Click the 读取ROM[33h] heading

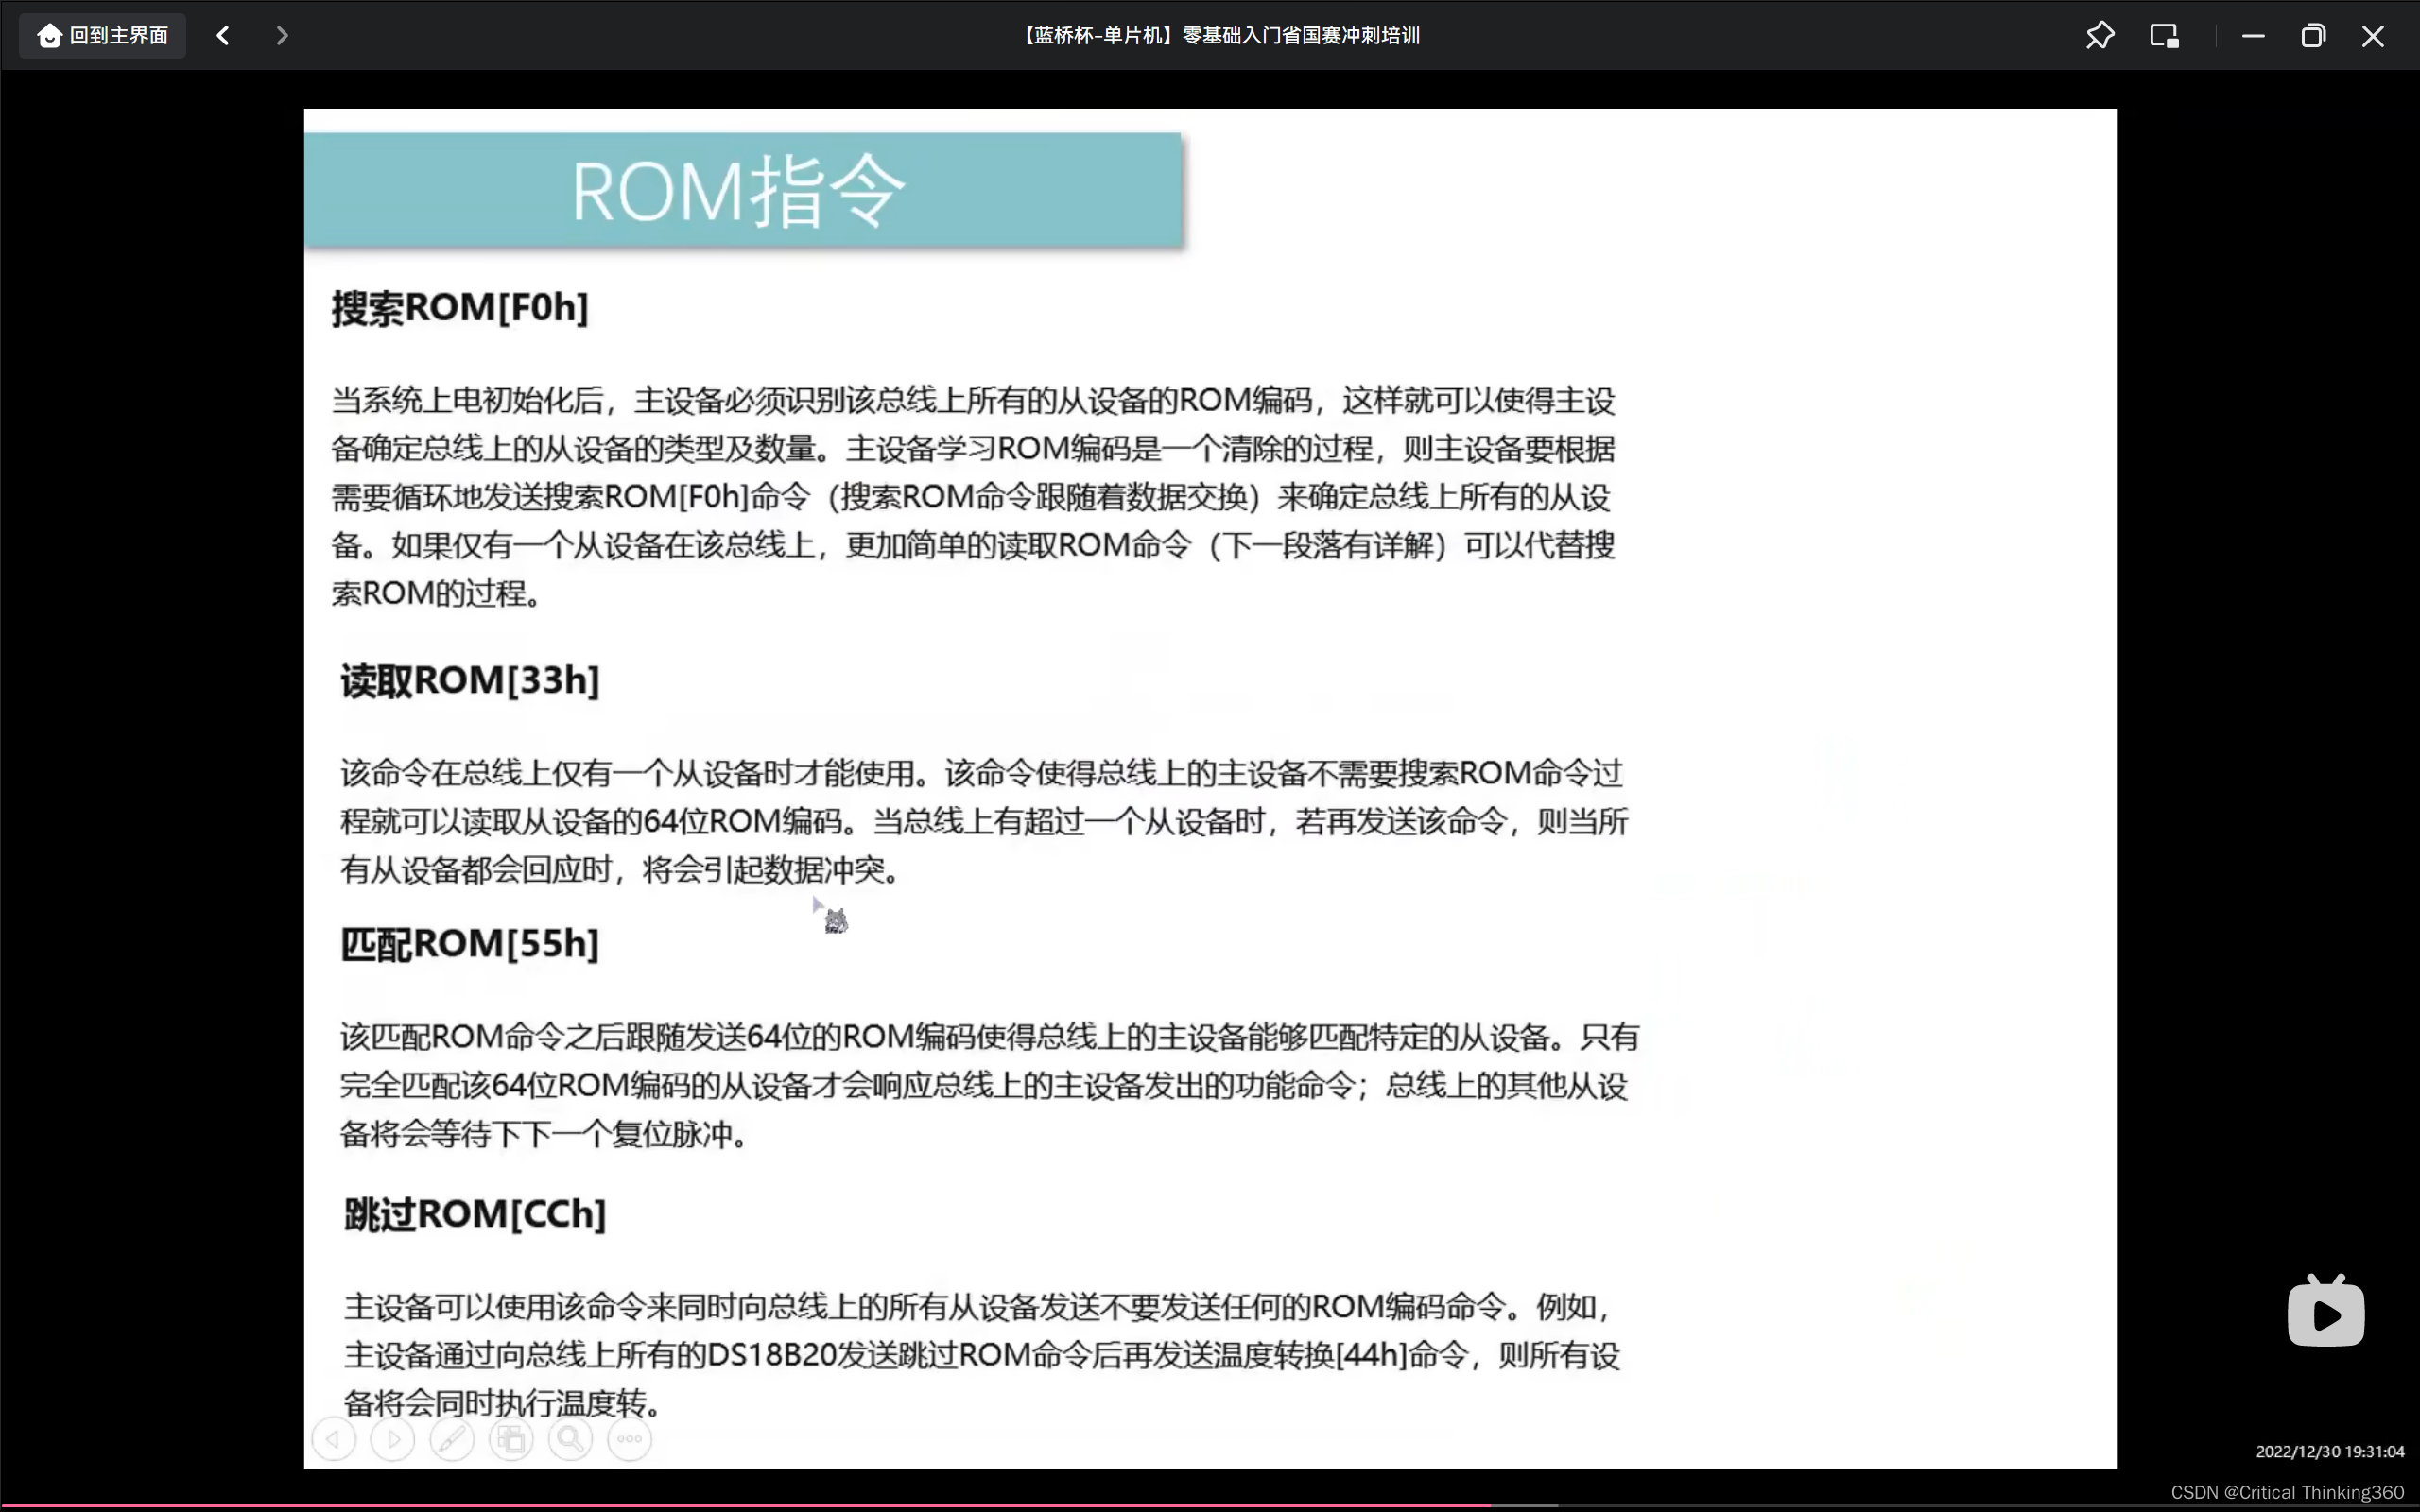(x=470, y=680)
